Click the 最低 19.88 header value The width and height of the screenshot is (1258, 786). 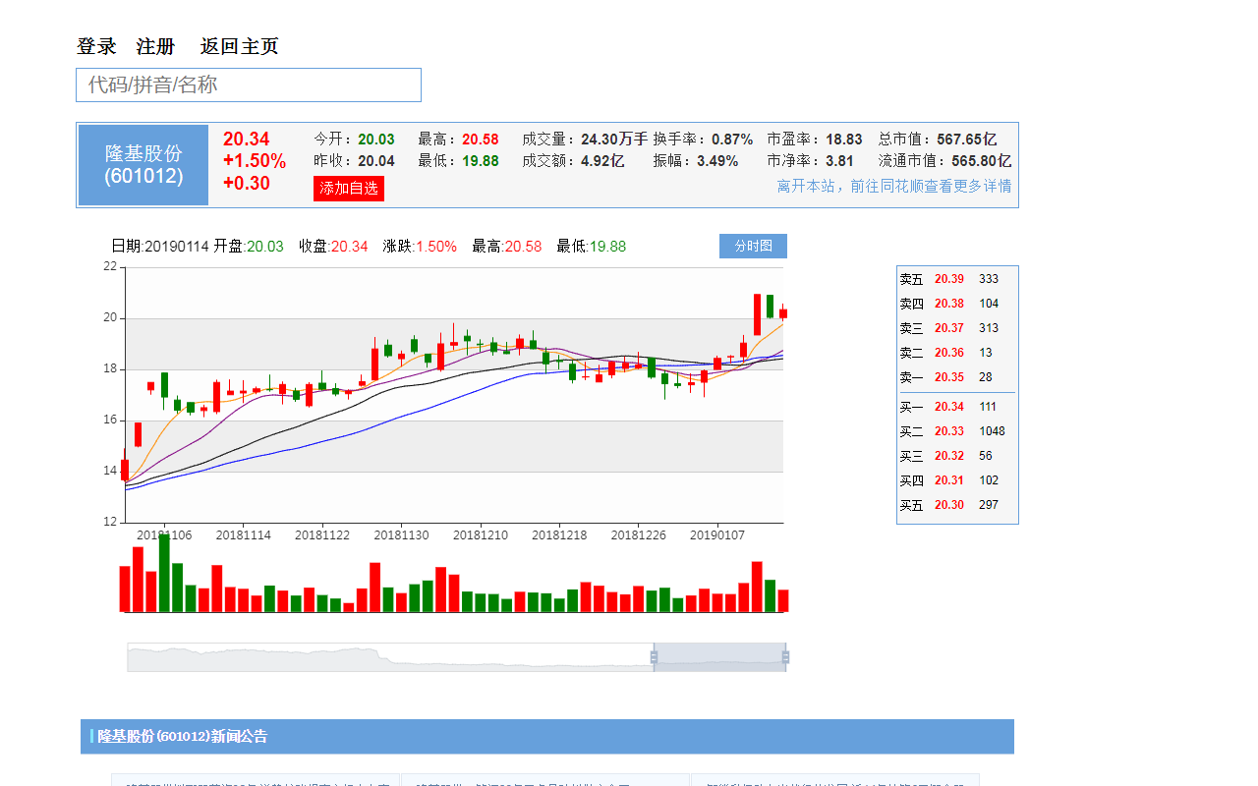481,161
